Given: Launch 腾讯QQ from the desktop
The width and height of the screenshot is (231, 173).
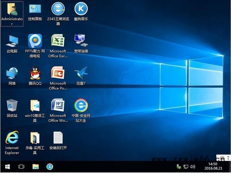Looking at the screenshot, I should click(x=35, y=73).
